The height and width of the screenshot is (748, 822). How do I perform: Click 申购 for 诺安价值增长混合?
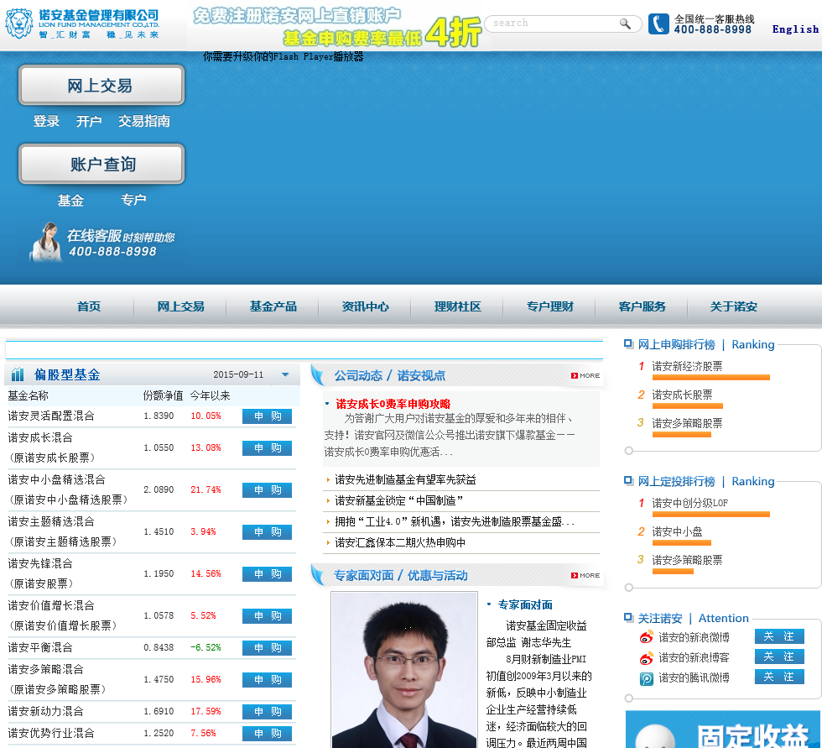tap(267, 616)
